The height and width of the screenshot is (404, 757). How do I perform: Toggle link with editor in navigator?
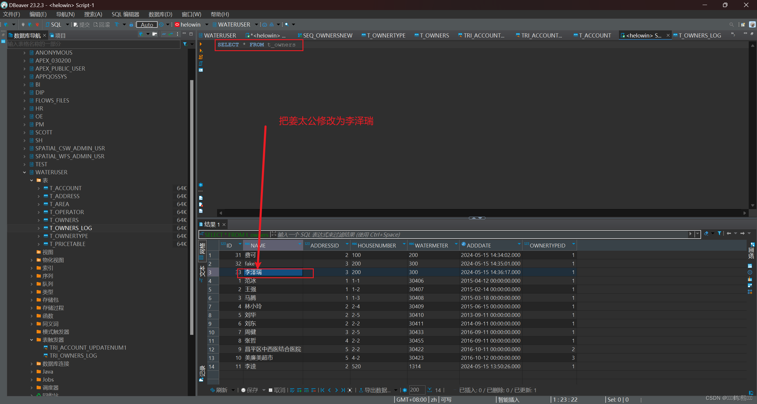171,34
